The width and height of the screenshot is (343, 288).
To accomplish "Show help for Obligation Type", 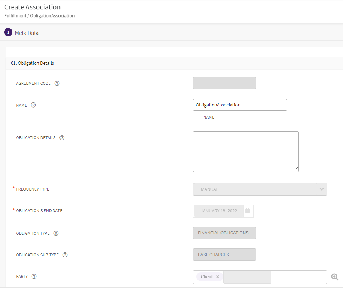I will [x=56, y=233].
